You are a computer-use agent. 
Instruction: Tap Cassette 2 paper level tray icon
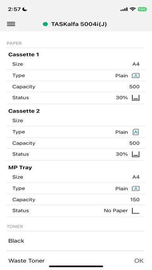click(x=136, y=154)
